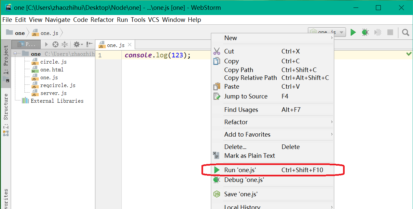Image resolution: width=413 pixels, height=209 pixels.
Task: Click the Collapse All icon in Project toolbar
Action: click(65, 44)
